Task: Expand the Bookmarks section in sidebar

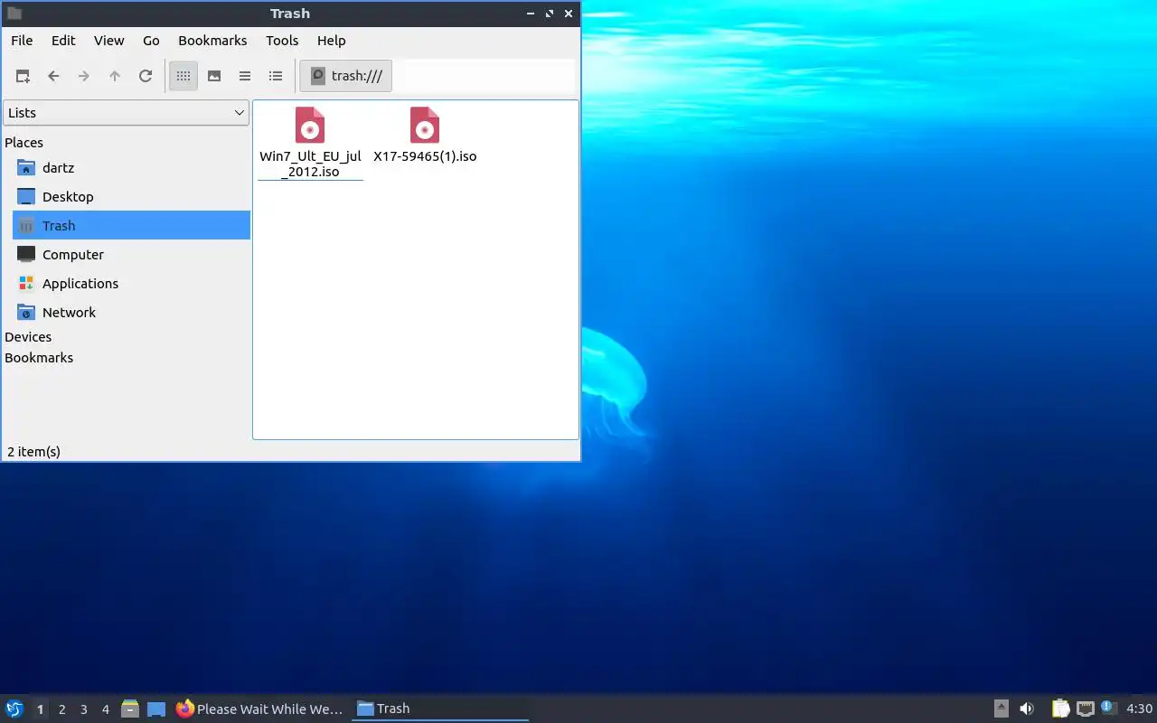Action: 39,358
